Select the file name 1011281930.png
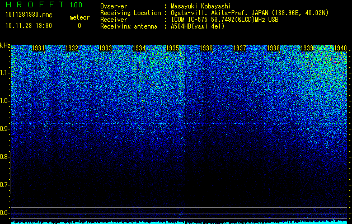Image resolution: width=352 pixels, height=224 pixels. click(x=29, y=15)
